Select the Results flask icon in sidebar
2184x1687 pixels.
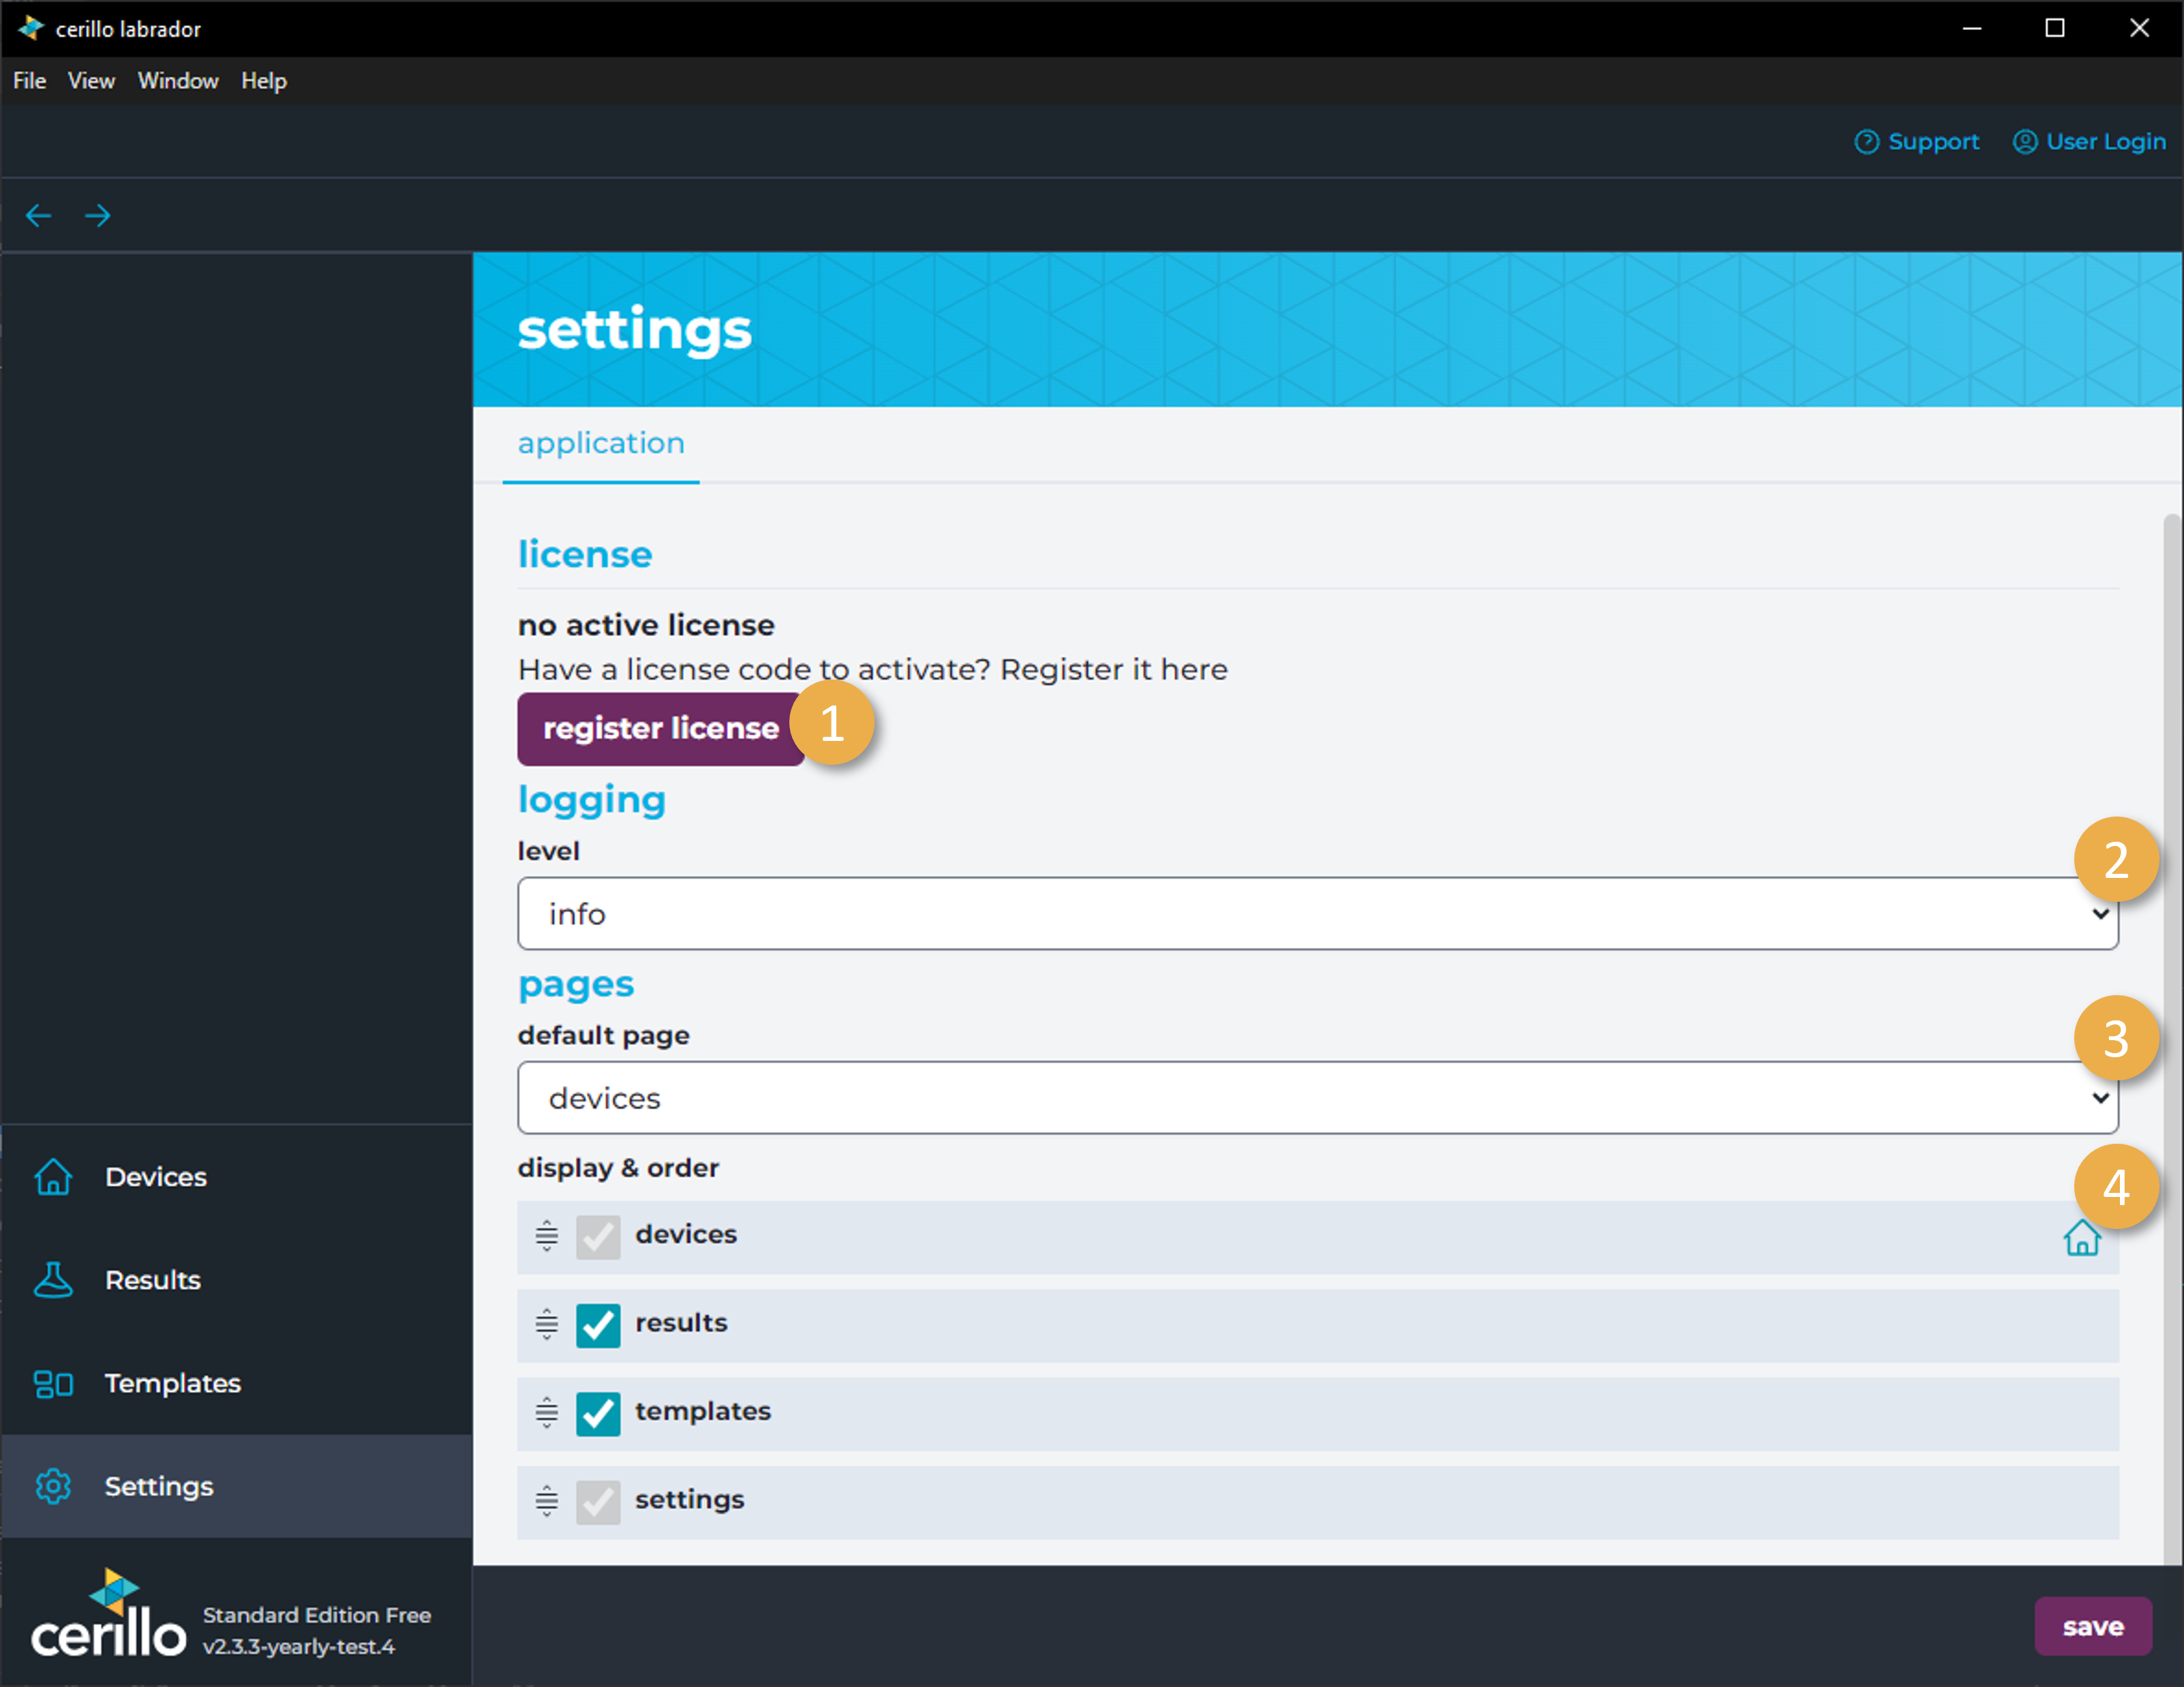coord(53,1280)
